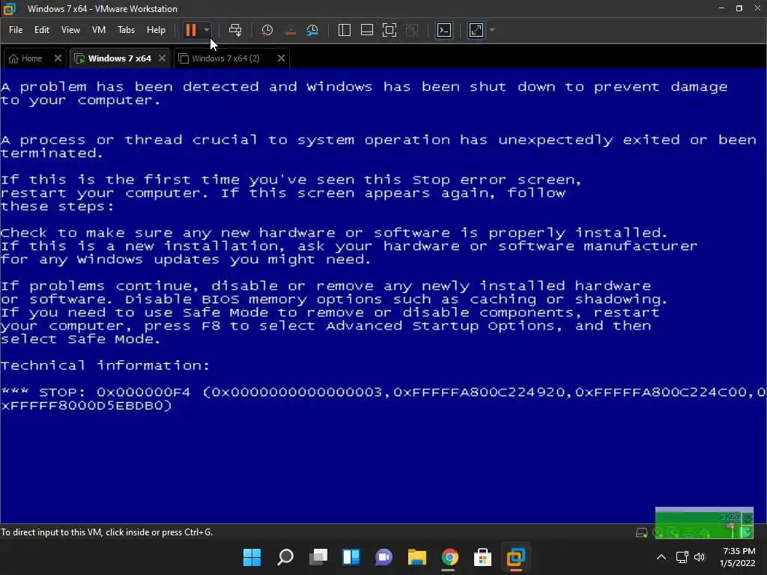The height and width of the screenshot is (575, 767).
Task: Send Ctrl+Alt+Del to the virtual machine
Action: [x=235, y=30]
